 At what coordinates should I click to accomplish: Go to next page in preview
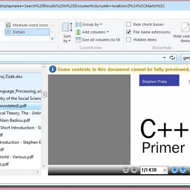pyautogui.click(x=174, y=170)
